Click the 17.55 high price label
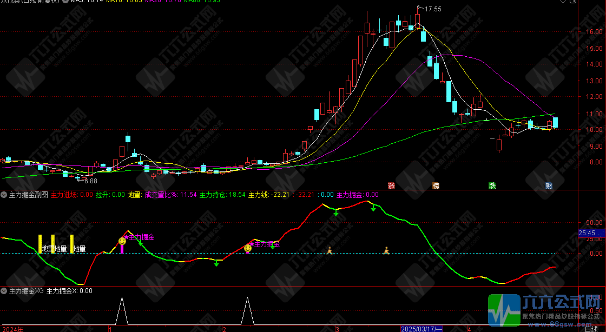This screenshot has height=332, width=606. [432, 9]
